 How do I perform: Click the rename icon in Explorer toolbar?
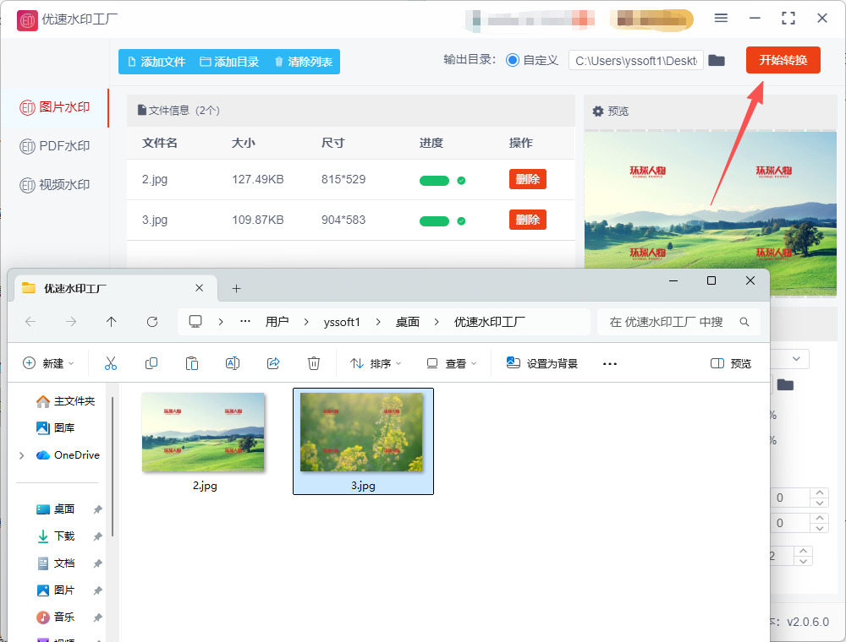(x=233, y=363)
